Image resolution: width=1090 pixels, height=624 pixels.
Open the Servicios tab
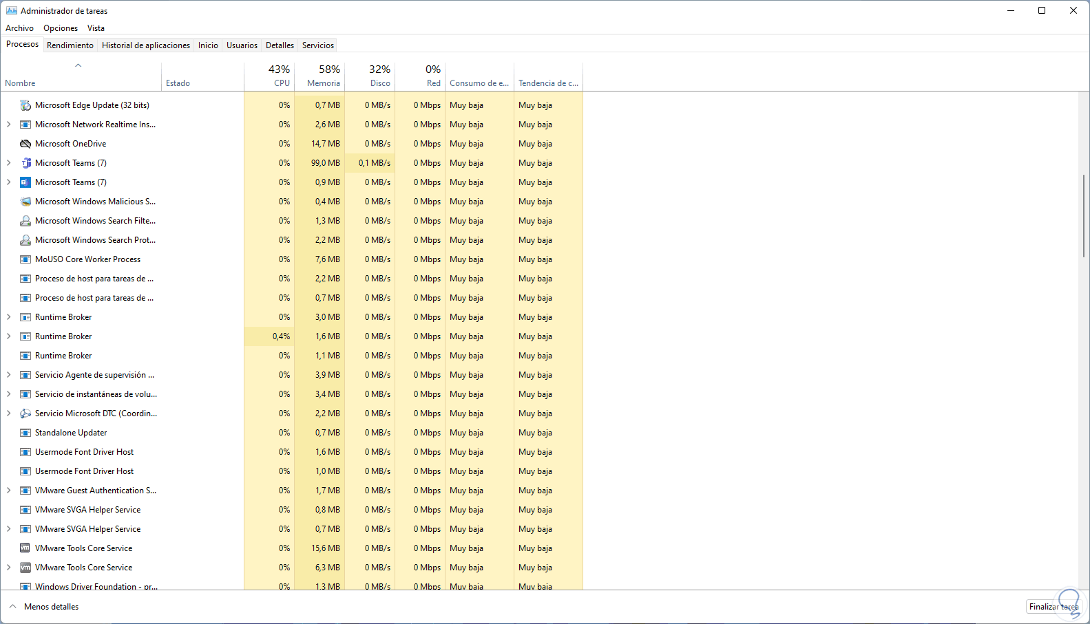[318, 45]
